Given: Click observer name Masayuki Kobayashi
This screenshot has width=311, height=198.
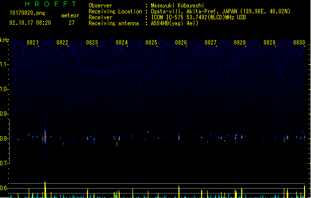Looking at the screenshot, I should click(178, 5).
